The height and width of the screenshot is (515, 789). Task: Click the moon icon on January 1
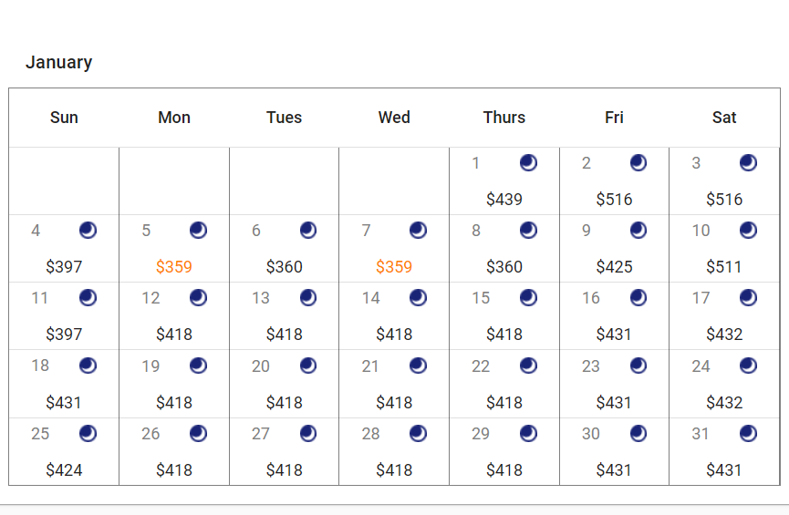[528, 162]
